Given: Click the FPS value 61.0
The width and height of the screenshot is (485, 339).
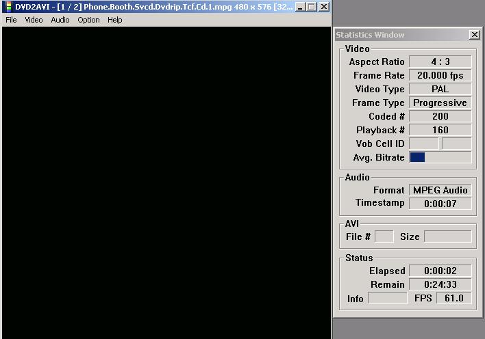Looking at the screenshot, I should pos(453,298).
